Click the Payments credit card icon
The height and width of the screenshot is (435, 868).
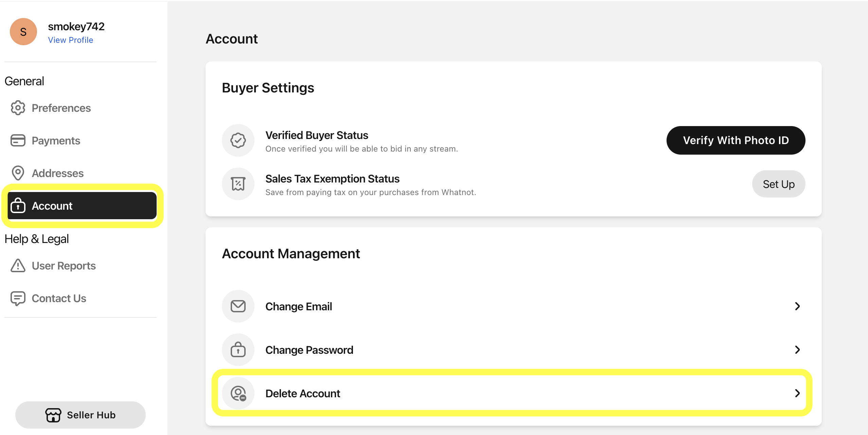(x=18, y=140)
